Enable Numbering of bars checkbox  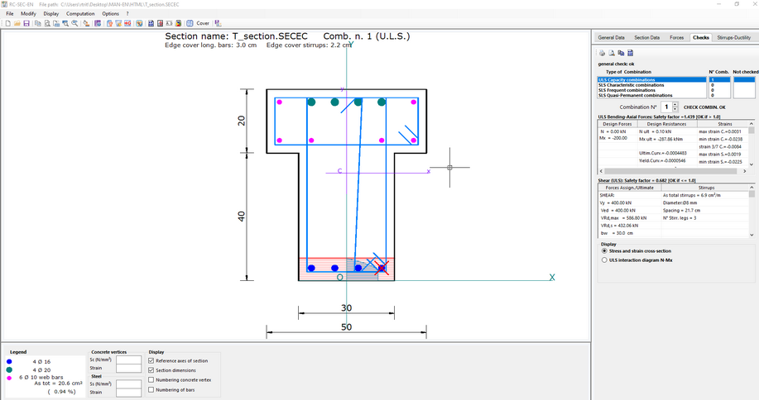click(151, 389)
